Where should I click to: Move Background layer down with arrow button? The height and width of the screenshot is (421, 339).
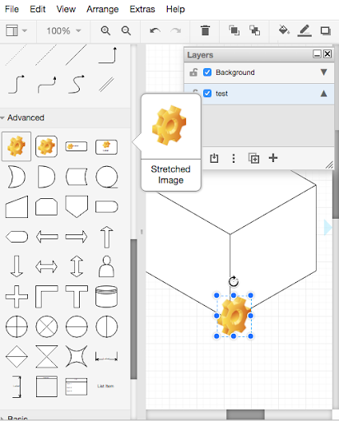tap(323, 72)
